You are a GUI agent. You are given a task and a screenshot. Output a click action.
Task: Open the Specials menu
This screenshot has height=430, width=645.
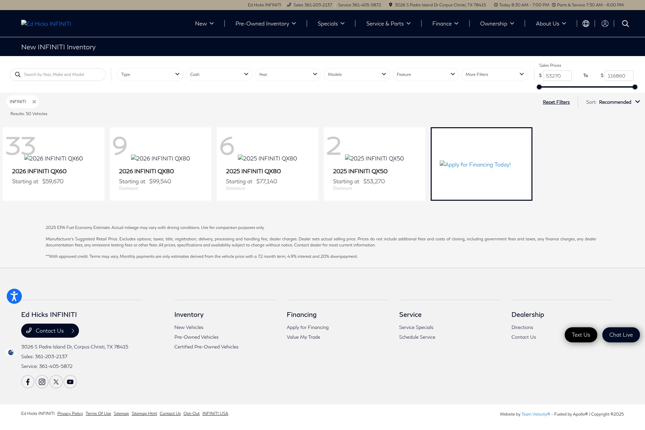(x=331, y=23)
